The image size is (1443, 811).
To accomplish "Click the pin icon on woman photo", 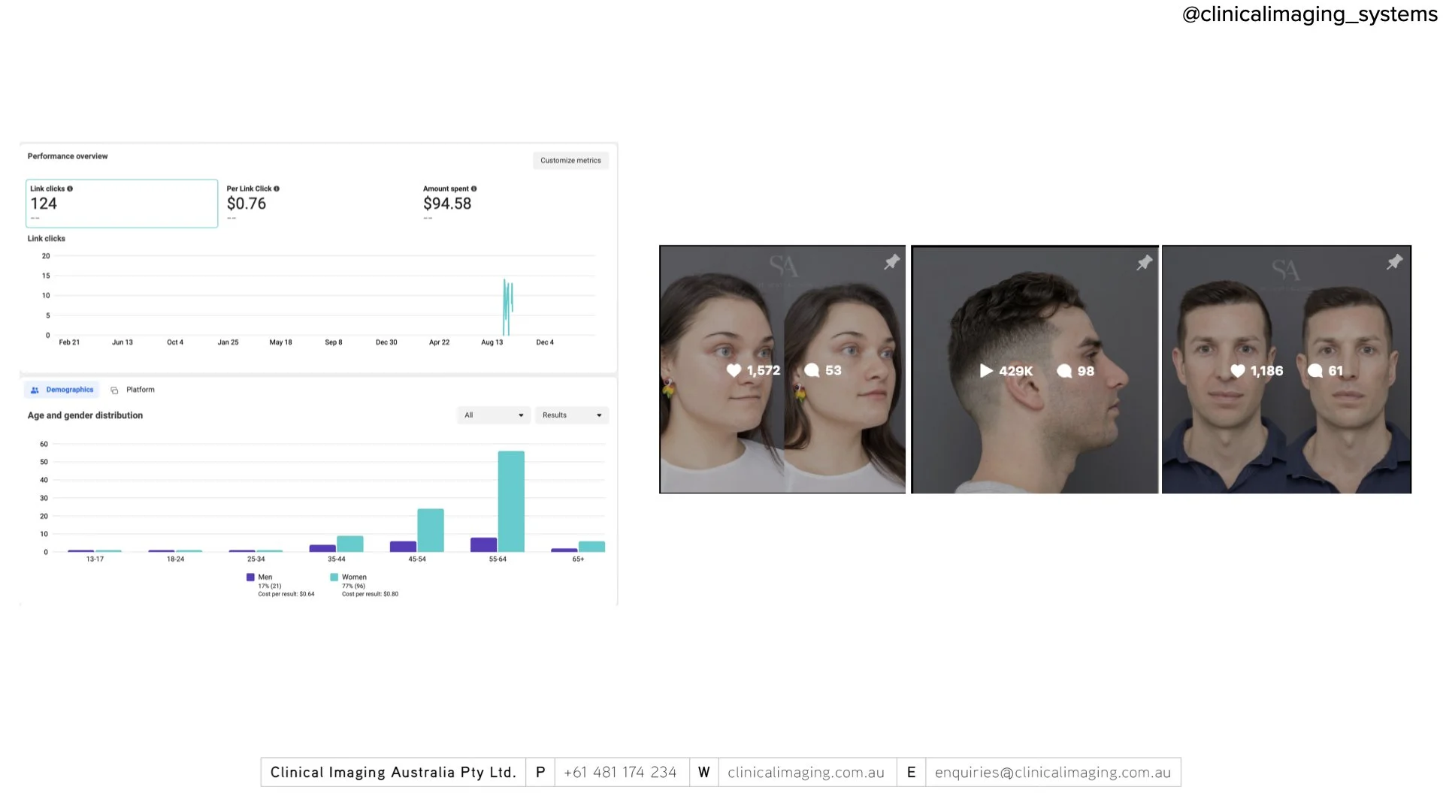I will pos(891,262).
